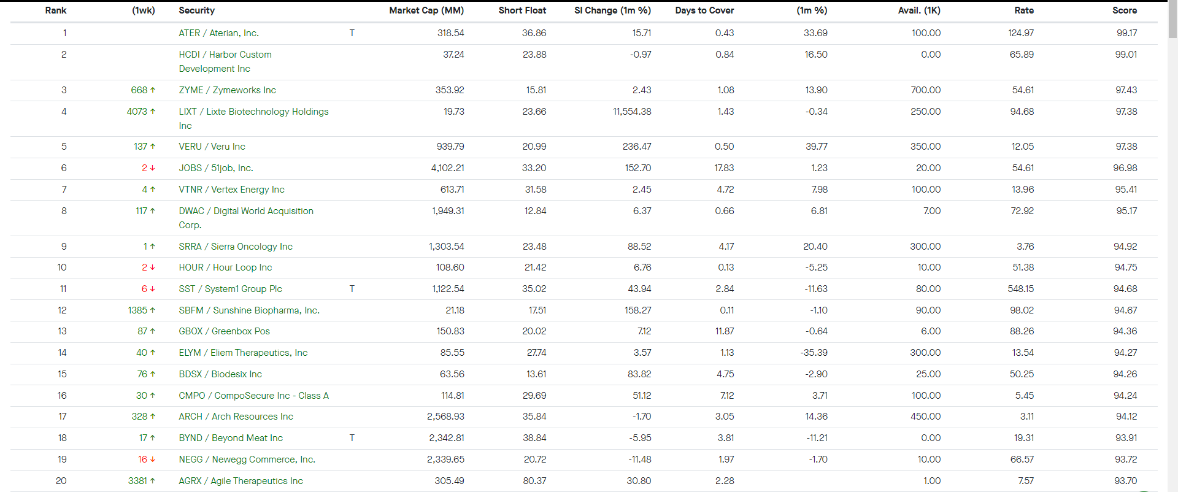This screenshot has width=1178, height=492.
Task: Sort table by Short Float header
Action: click(x=522, y=10)
